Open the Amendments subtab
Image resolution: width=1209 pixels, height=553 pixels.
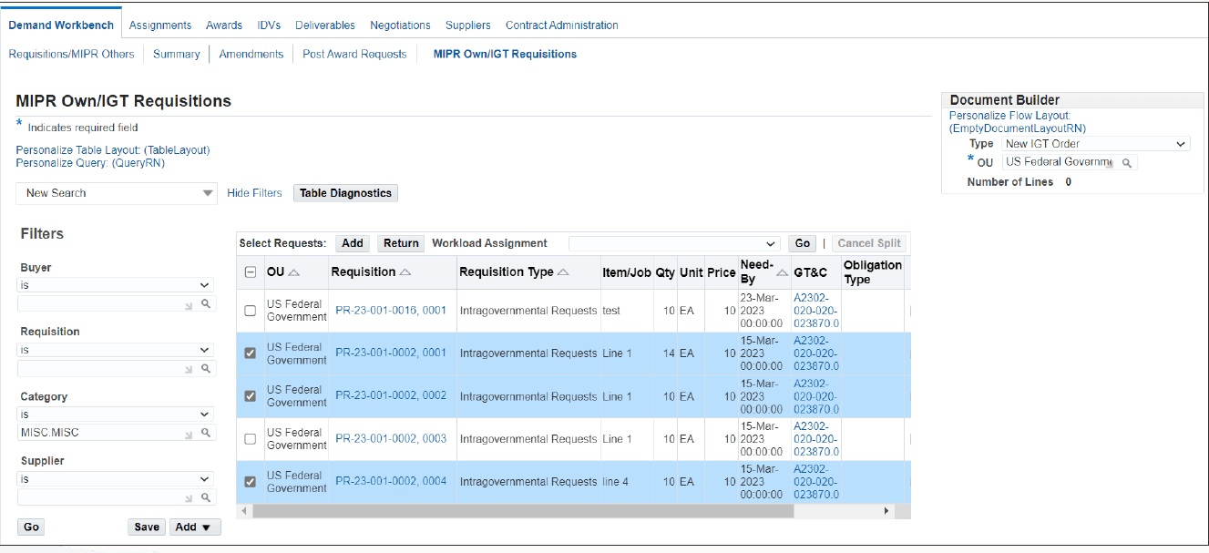point(251,55)
